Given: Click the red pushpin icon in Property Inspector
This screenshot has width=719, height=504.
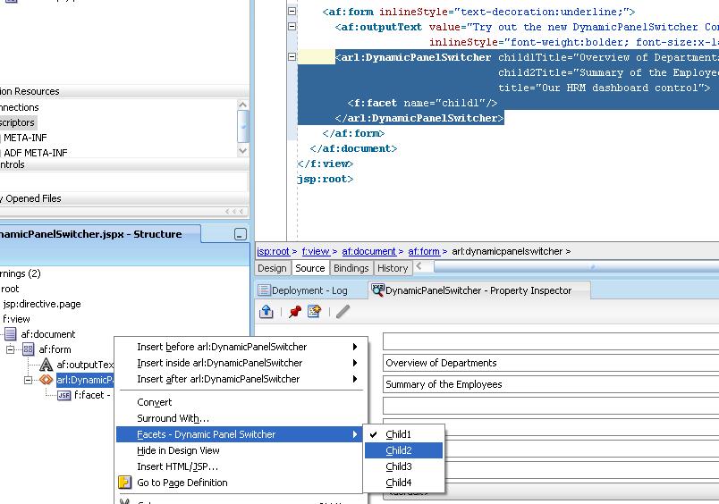Looking at the screenshot, I should [294, 312].
